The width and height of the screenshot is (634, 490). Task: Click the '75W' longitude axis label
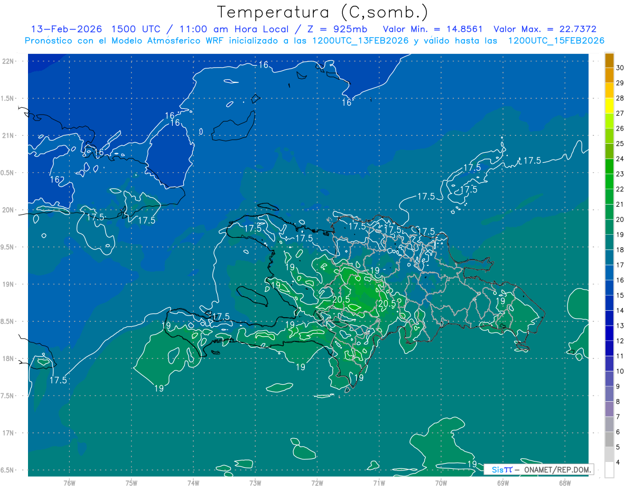132,483
